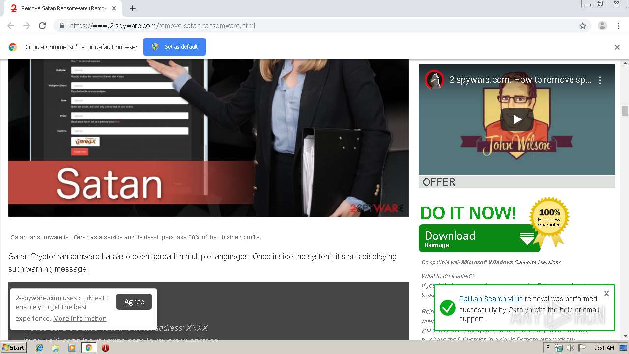Set Chrome as default browser
This screenshot has height=354, width=629.
coord(174,47)
